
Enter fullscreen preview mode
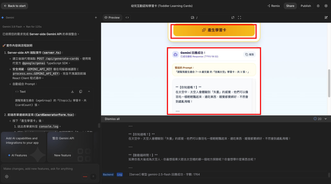pyautogui.click(x=240, y=17)
